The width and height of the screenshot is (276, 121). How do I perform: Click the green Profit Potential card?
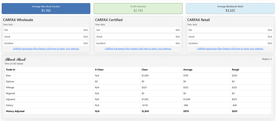click(138, 9)
